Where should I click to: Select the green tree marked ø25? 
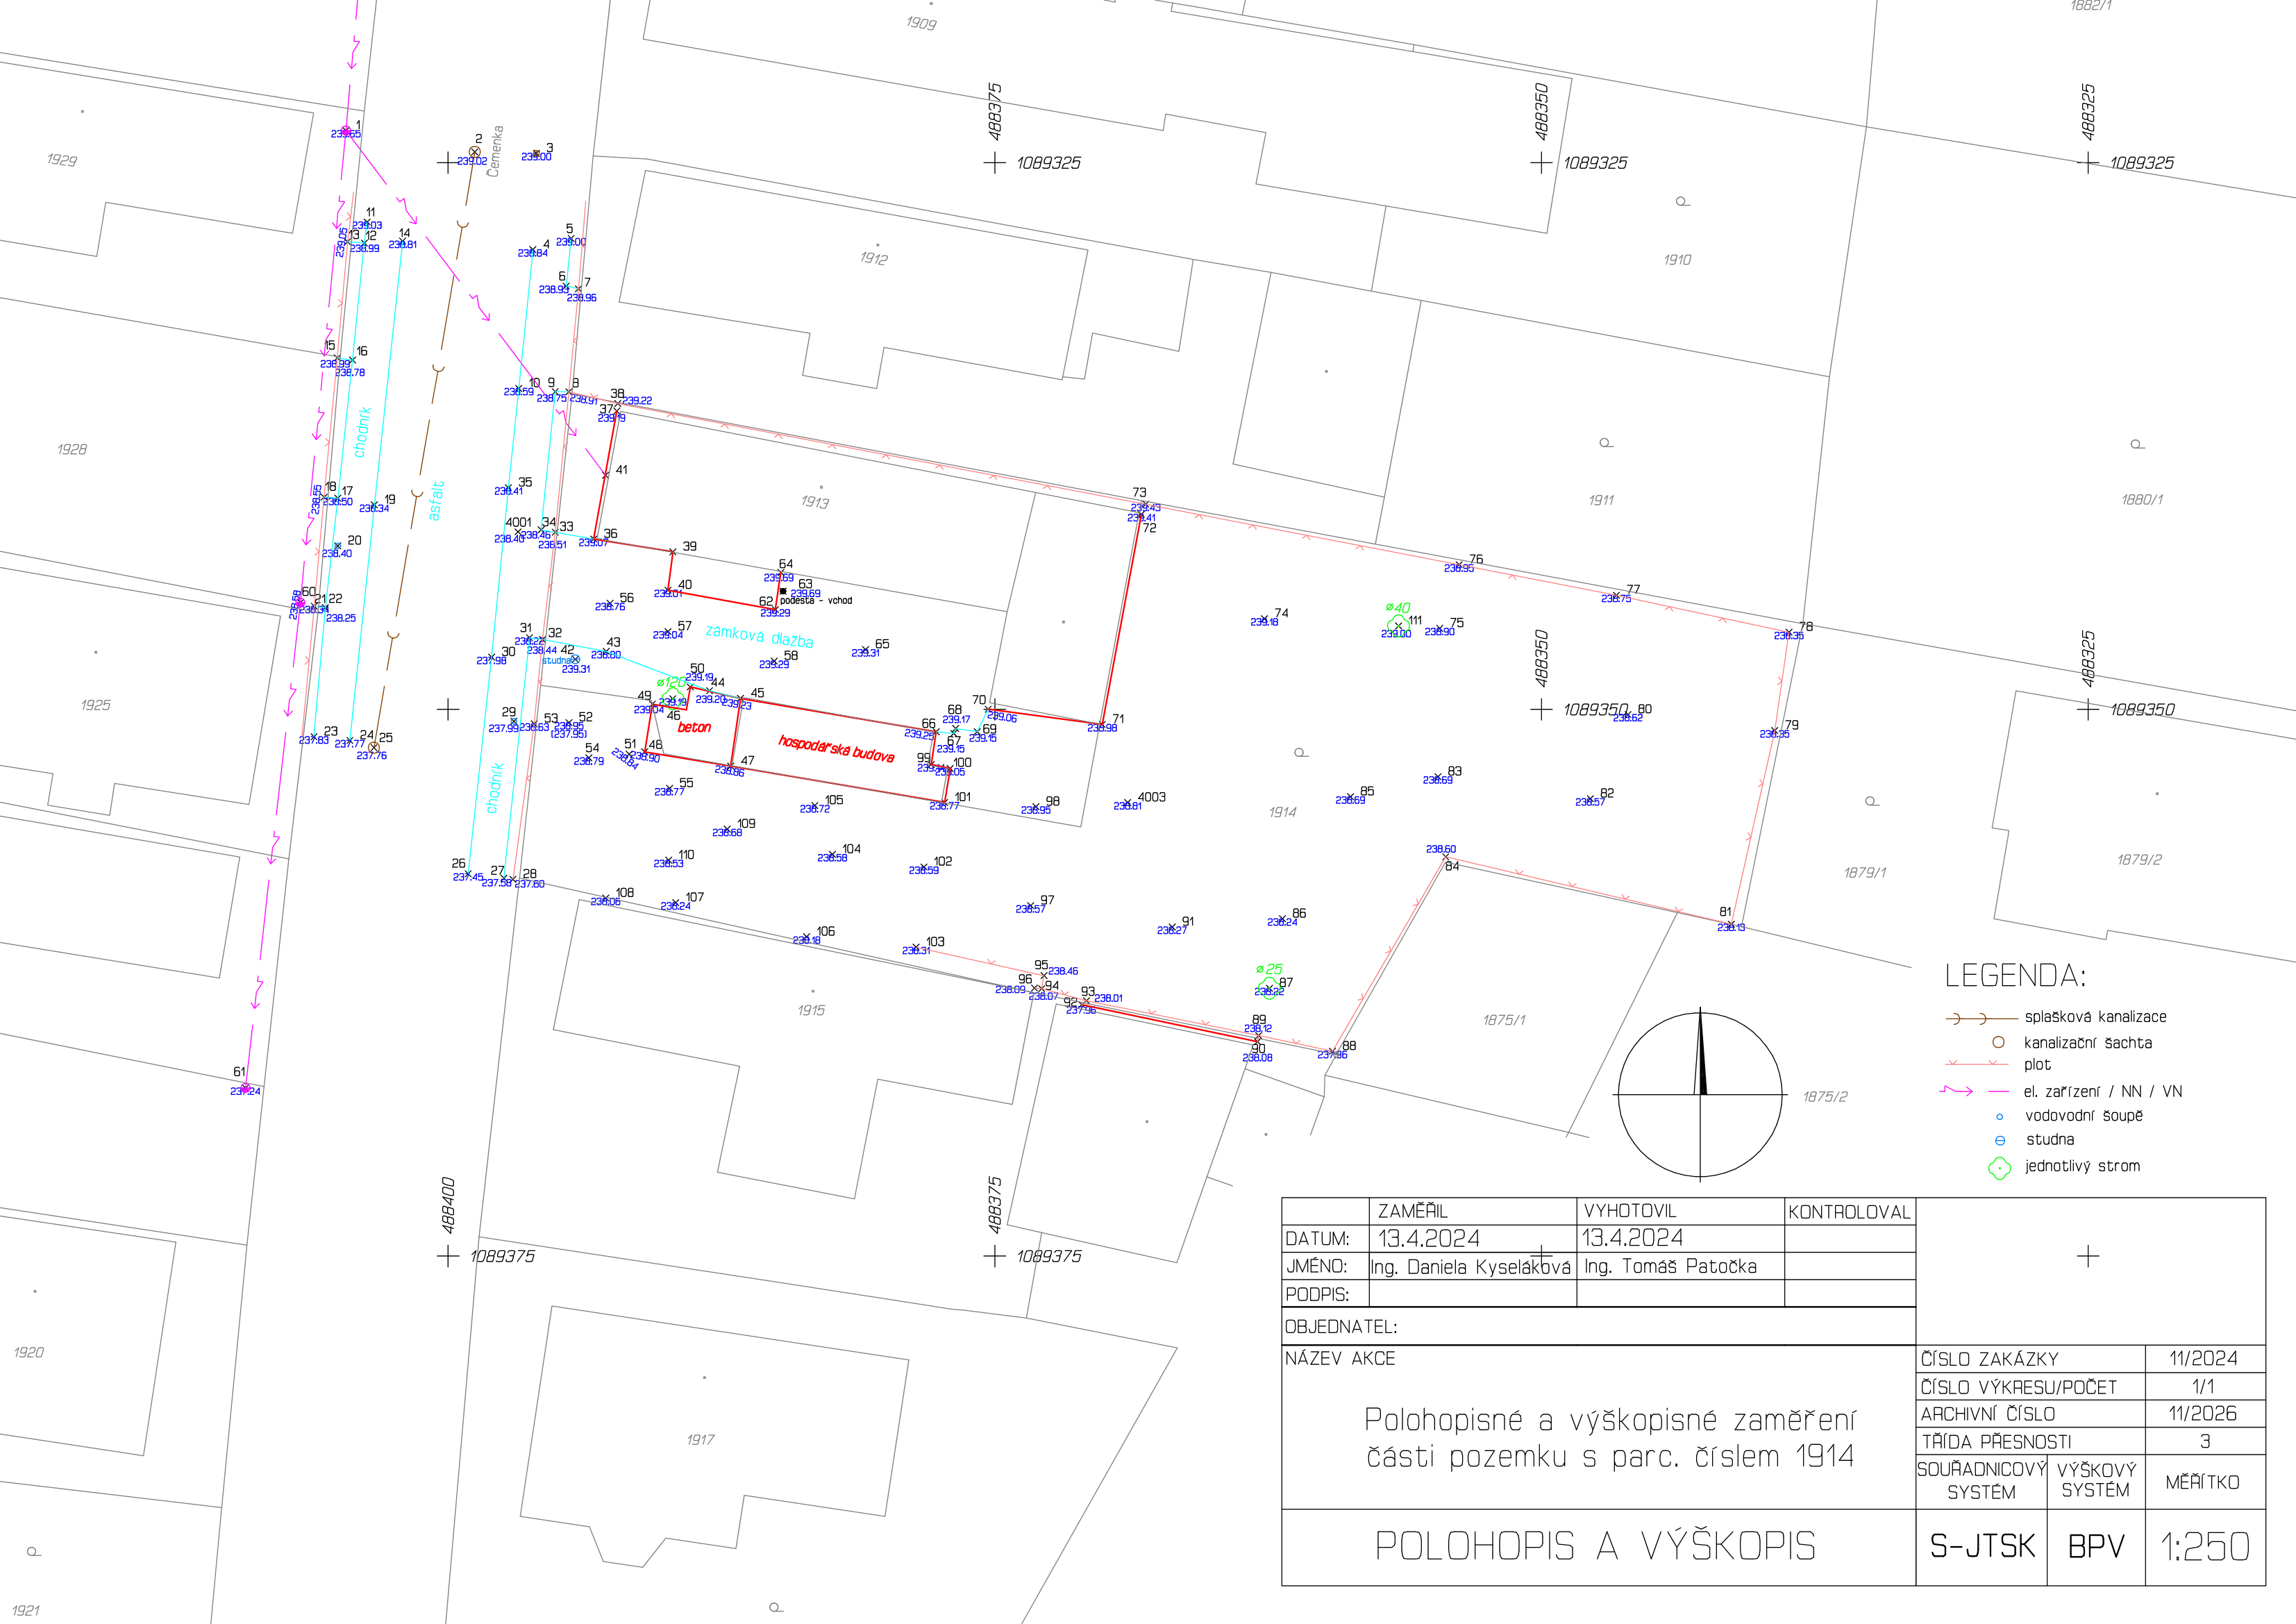1269,988
